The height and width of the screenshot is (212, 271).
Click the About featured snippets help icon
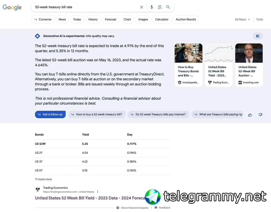[x=118, y=208]
